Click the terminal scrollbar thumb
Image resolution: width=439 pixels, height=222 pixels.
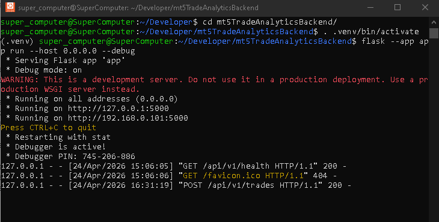434,33
